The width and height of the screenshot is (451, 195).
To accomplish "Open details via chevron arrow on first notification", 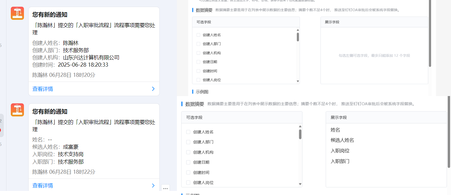I will 153,89.
